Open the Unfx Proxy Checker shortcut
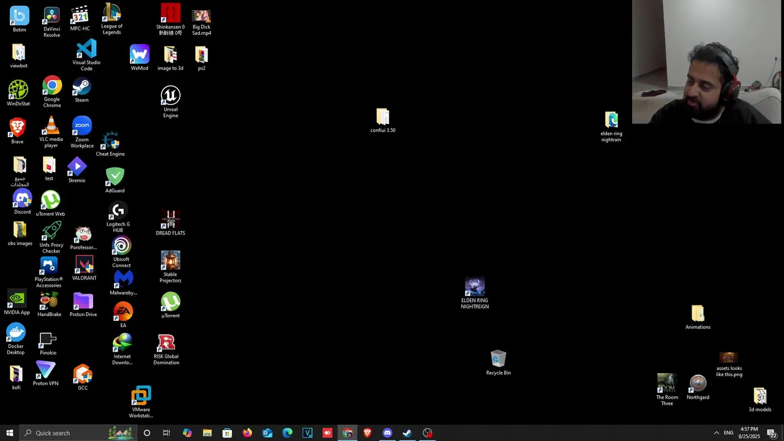Viewport: 784px width, 441px height. (x=51, y=238)
